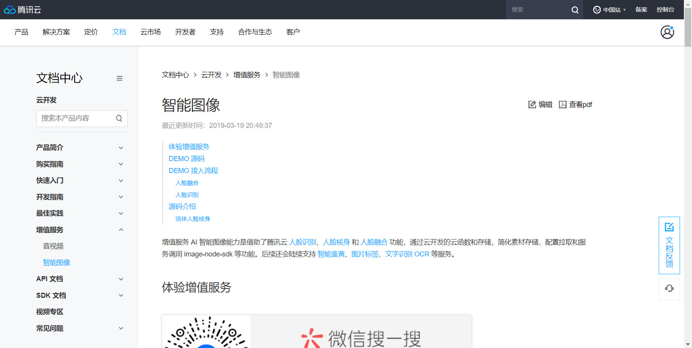This screenshot has height=348, width=692.
Task: Open 客户 in top navigation
Action: tap(293, 32)
